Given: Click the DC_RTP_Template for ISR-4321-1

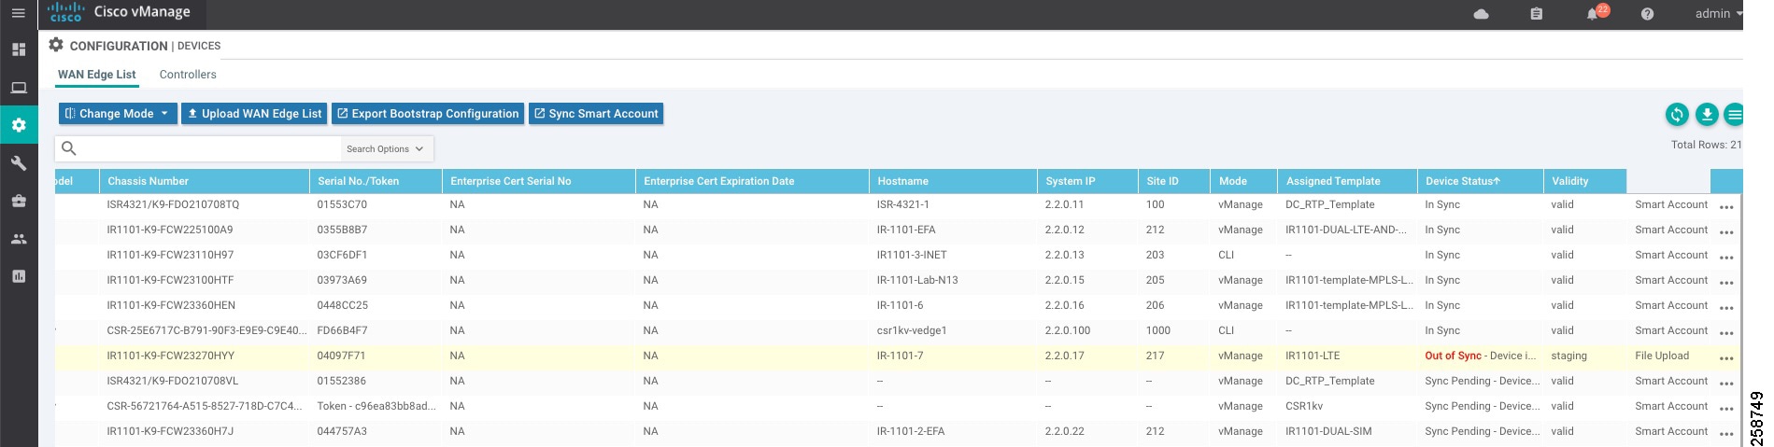Looking at the screenshot, I should (x=1329, y=204).
